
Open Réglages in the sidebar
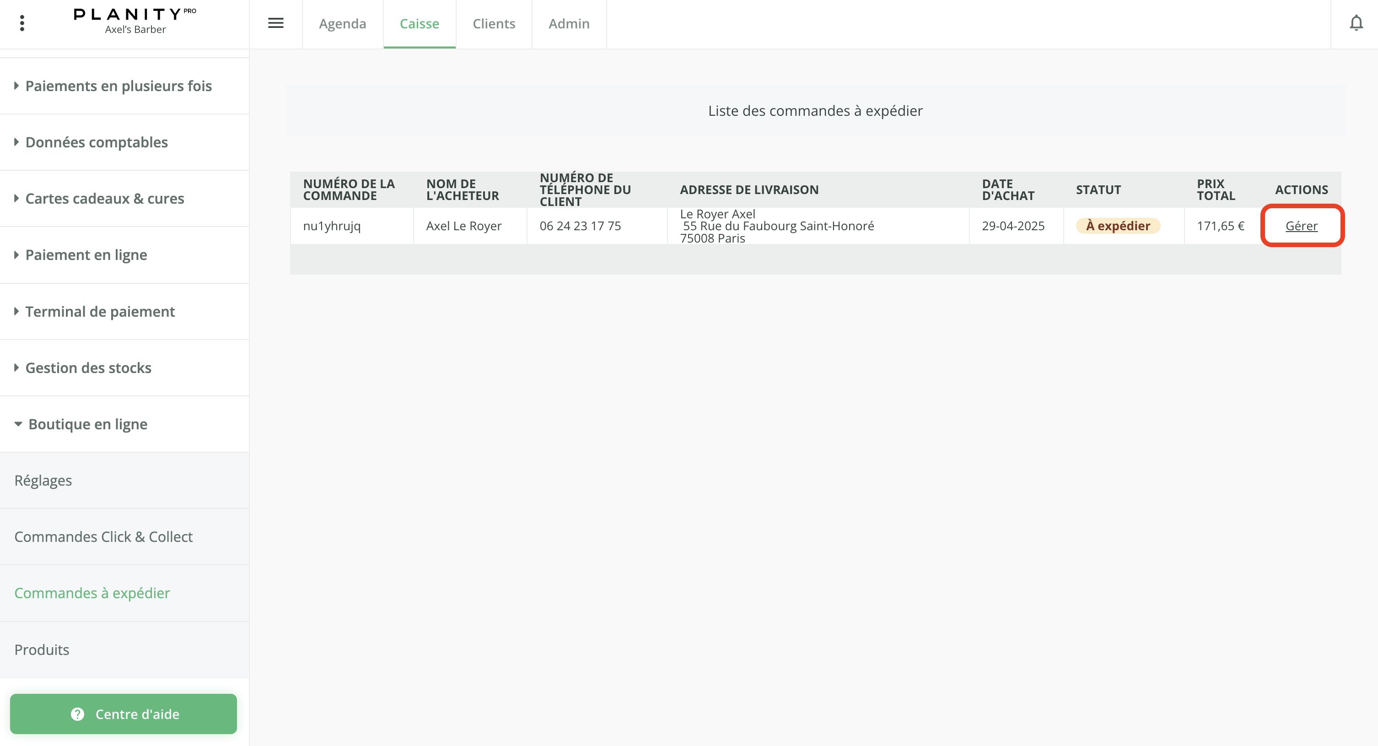click(x=43, y=481)
